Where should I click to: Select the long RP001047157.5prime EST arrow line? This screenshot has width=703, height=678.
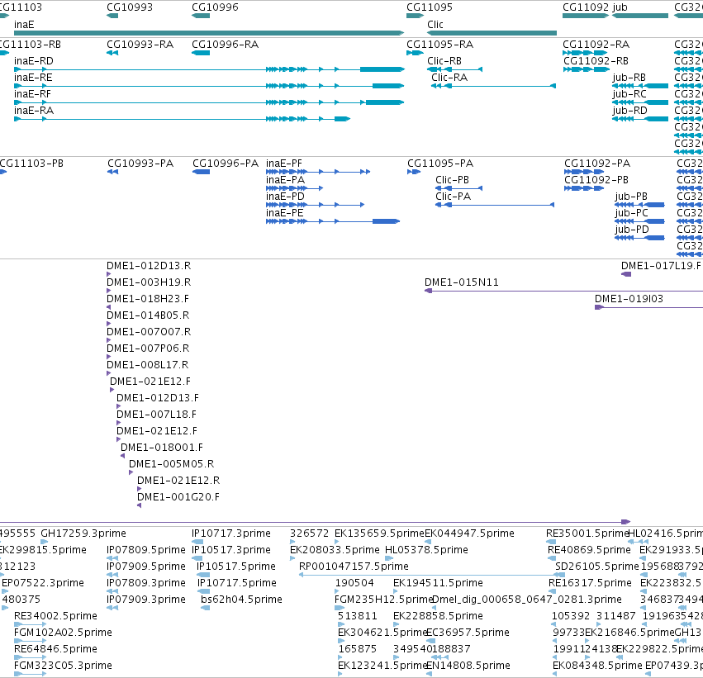432,575
